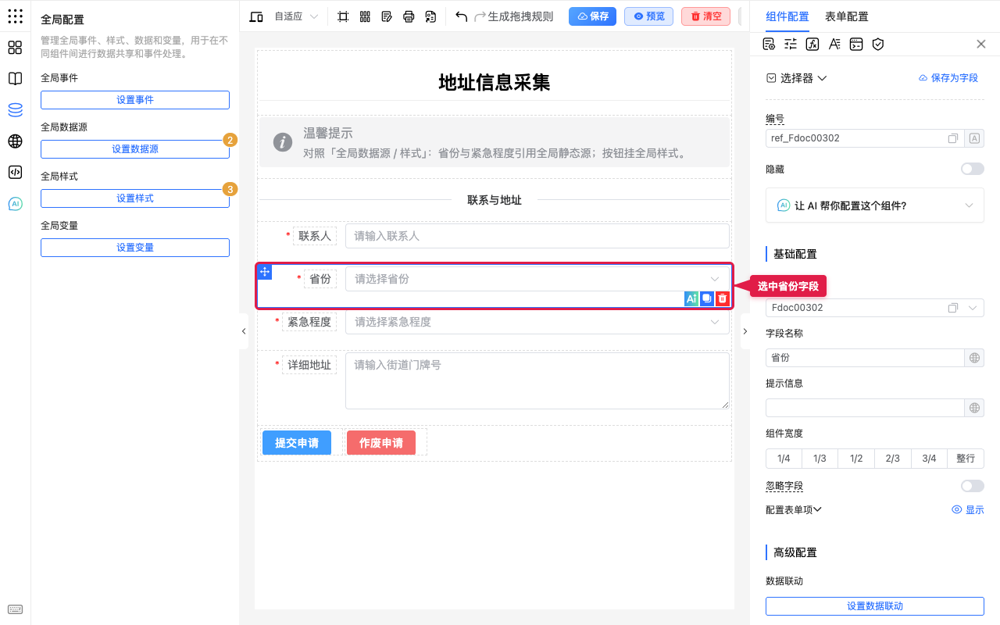The height and width of the screenshot is (625, 1000).
Task: Select the global config database sidebar icon
Action: click(x=15, y=110)
